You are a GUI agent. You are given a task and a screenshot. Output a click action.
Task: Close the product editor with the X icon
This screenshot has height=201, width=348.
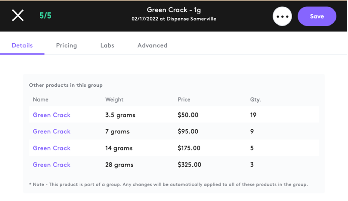[18, 16]
